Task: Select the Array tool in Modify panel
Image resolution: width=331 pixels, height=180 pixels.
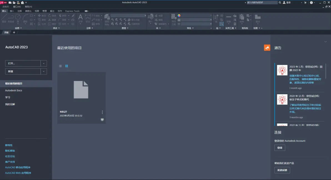Action: pos(63,24)
